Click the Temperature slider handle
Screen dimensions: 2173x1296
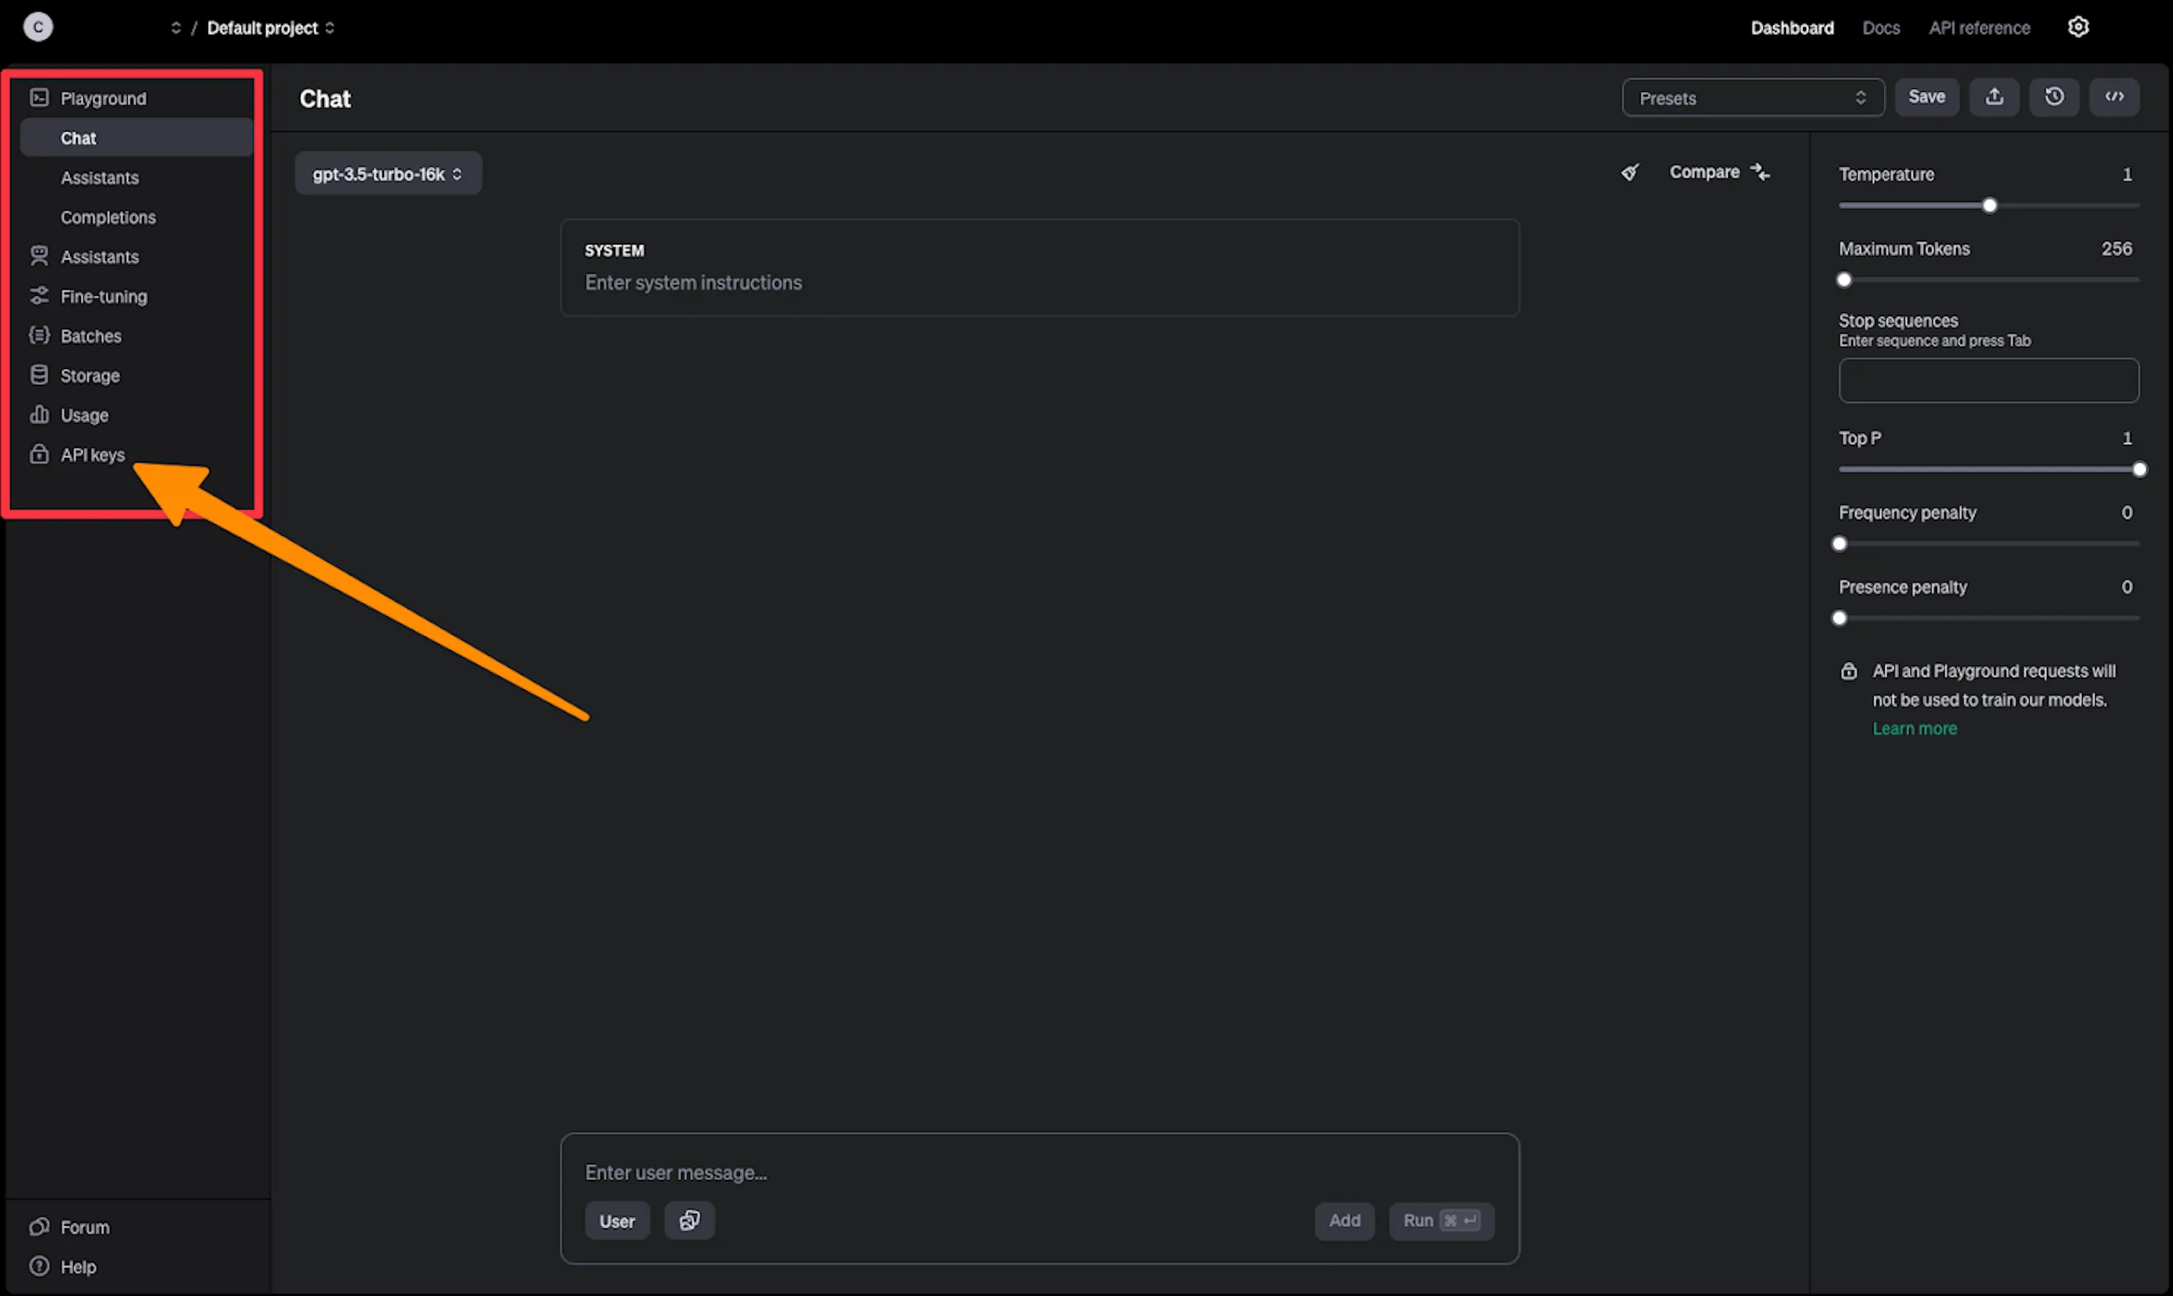(x=1988, y=206)
